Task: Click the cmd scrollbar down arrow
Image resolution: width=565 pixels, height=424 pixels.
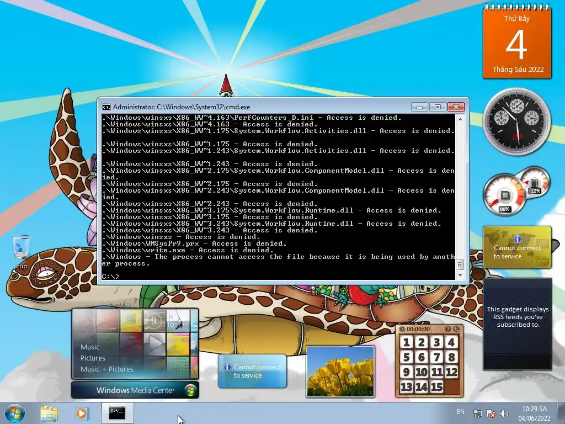Action: [x=460, y=275]
